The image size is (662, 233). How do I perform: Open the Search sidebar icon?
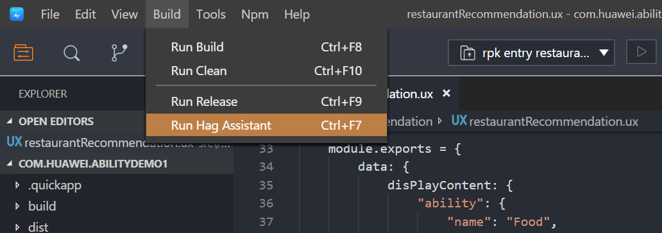(x=71, y=53)
